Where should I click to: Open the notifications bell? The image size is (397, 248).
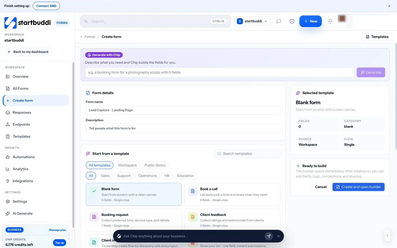click(x=330, y=21)
